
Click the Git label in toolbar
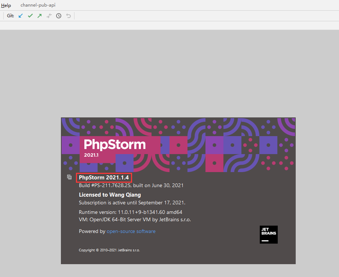11,16
